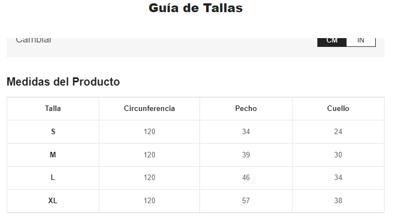Click the M size row label
Image resolution: width=400 pixels, height=217 pixels.
point(53,155)
